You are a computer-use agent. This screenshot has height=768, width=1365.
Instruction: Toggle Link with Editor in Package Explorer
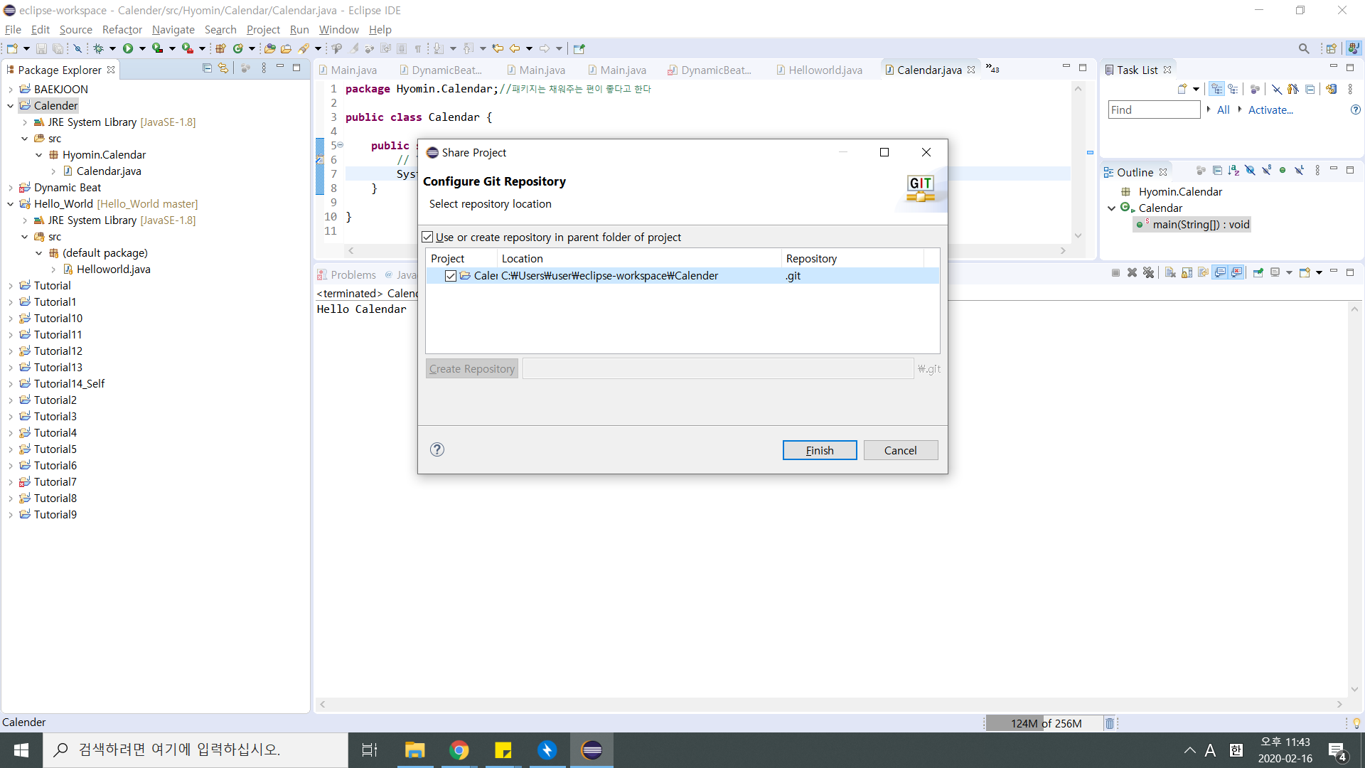coord(223,68)
